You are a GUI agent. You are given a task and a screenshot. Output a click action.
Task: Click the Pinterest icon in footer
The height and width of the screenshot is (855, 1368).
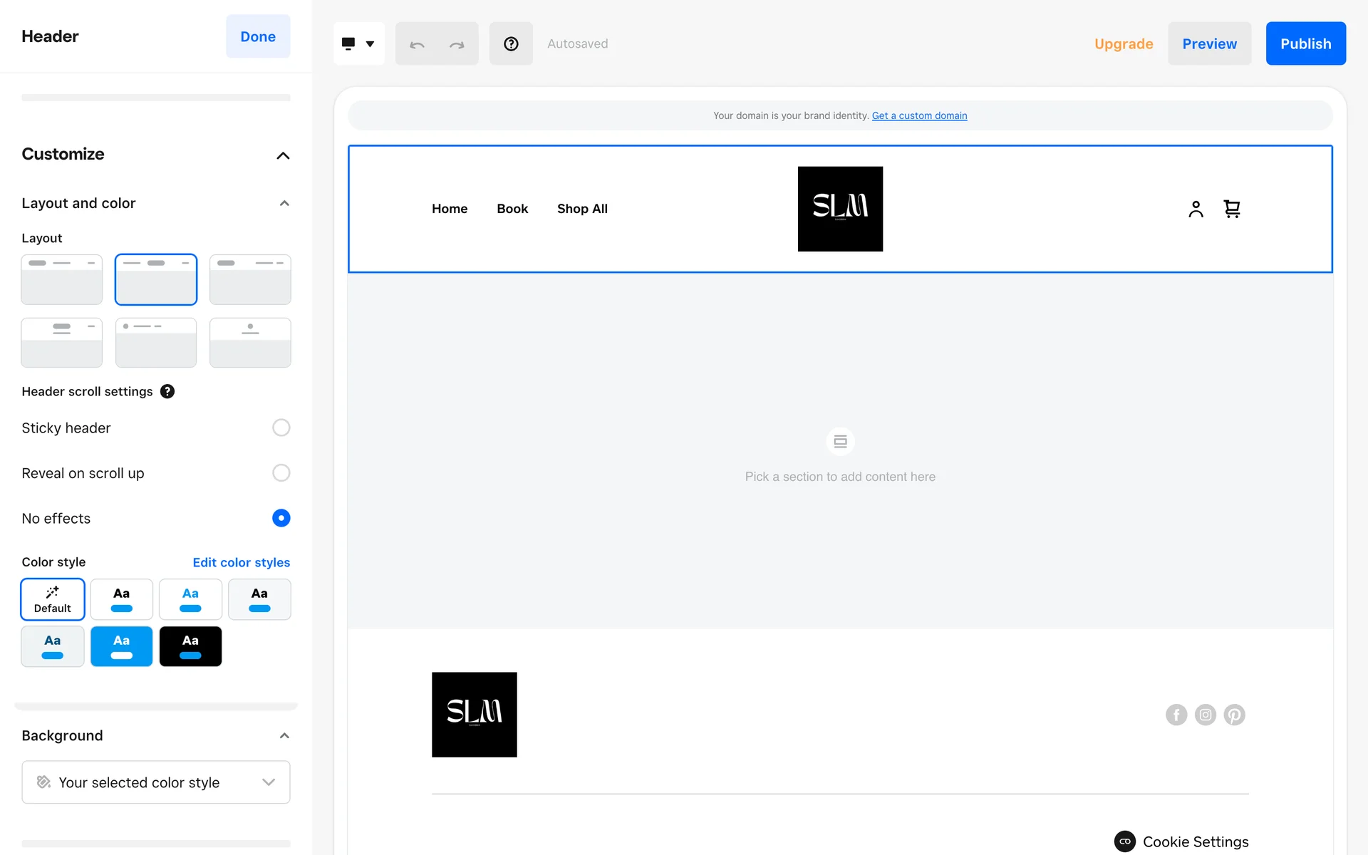coord(1235,715)
